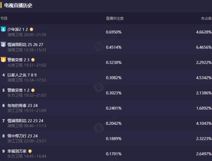This screenshot has width=212, height=161.
Task: Sort by the 直播关注度 column header
Action: pyautogui.click(x=114, y=18)
